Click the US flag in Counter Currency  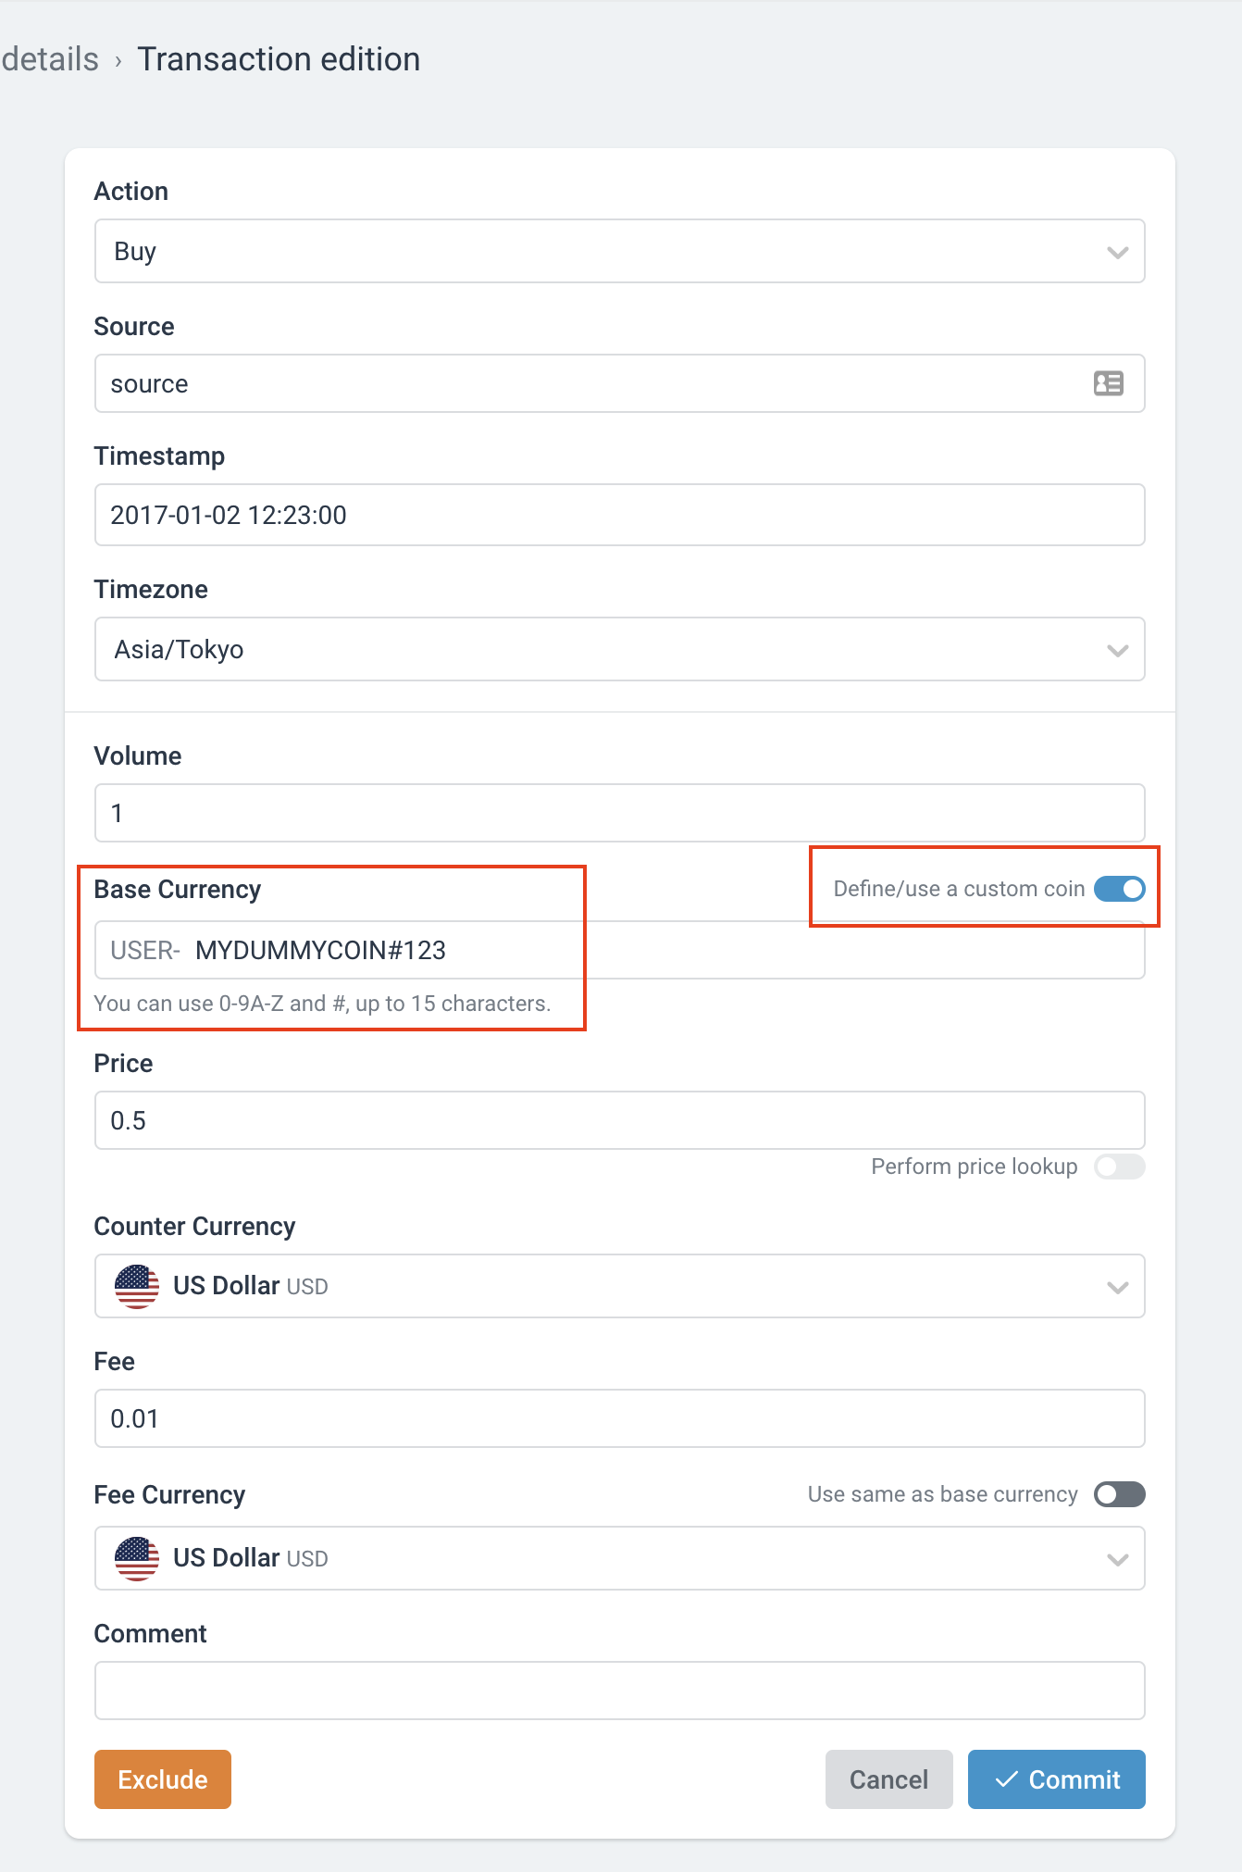coord(137,1286)
